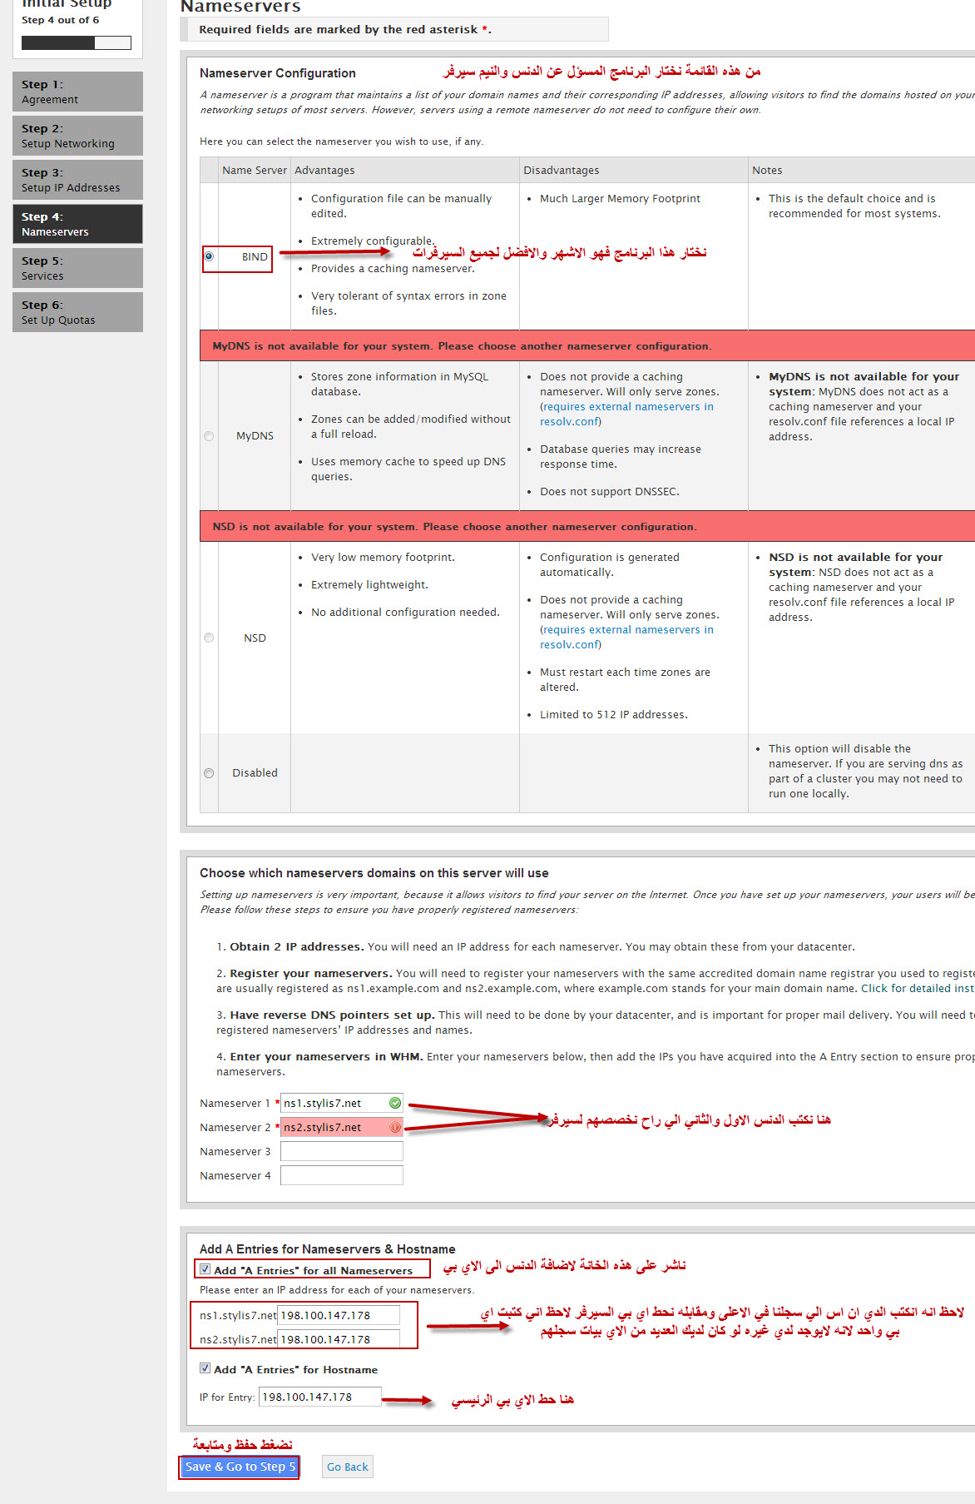Viewport: 975px width, 1504px height.
Task: Click the Go Back button
Action: pos(347,1467)
